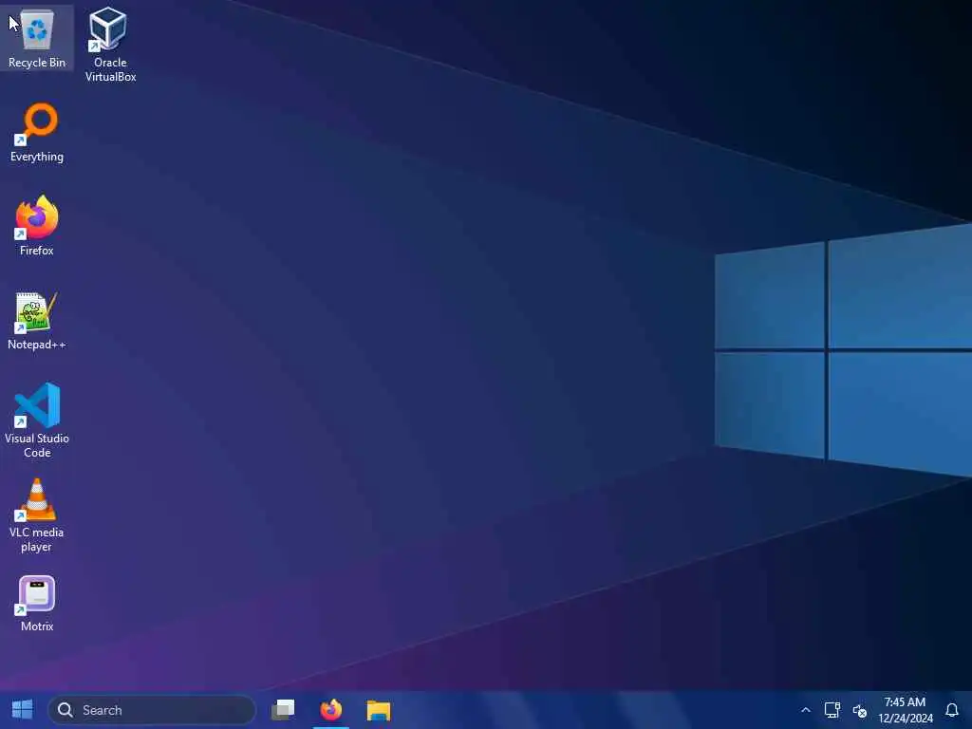Select the Notepad++ desktop shortcut

pyautogui.click(x=37, y=321)
